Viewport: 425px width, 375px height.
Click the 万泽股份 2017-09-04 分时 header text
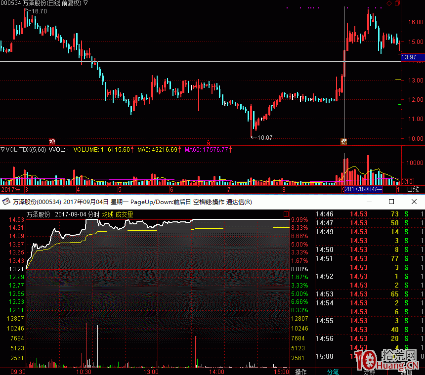click(63, 214)
